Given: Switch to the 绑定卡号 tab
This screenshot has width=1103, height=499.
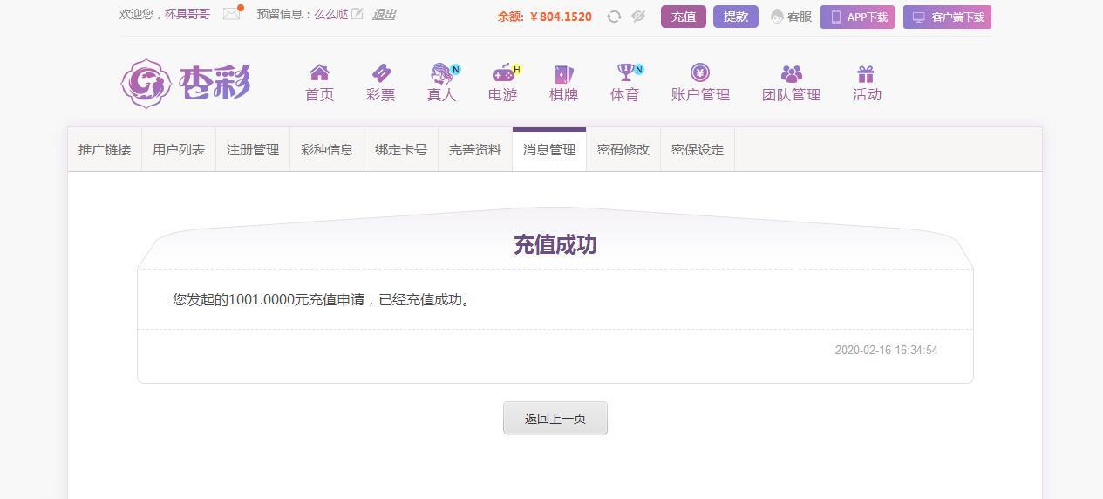Looking at the screenshot, I should [x=401, y=149].
